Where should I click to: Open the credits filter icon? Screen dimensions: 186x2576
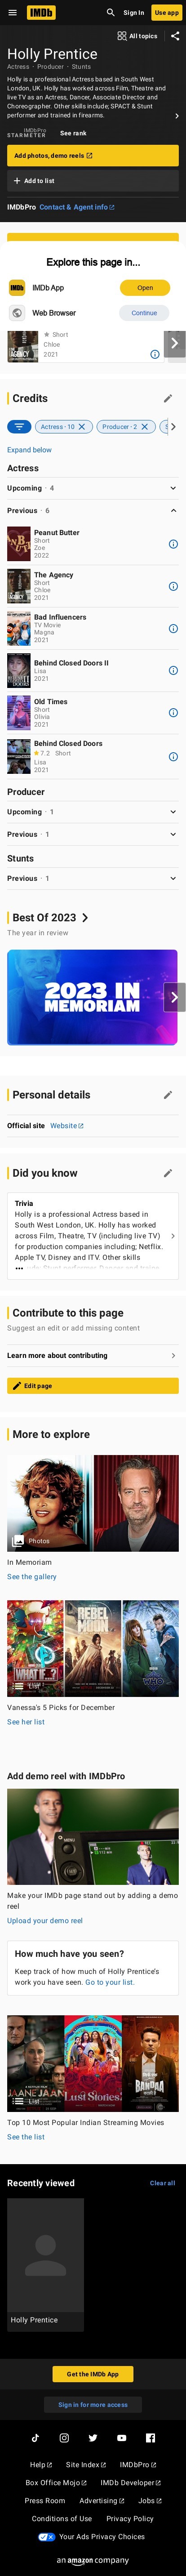click(19, 426)
